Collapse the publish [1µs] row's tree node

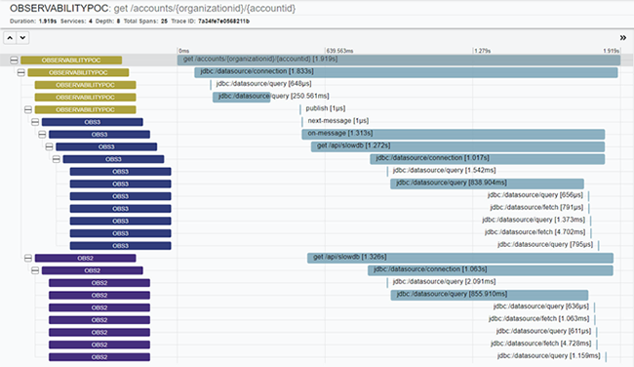[28, 109]
